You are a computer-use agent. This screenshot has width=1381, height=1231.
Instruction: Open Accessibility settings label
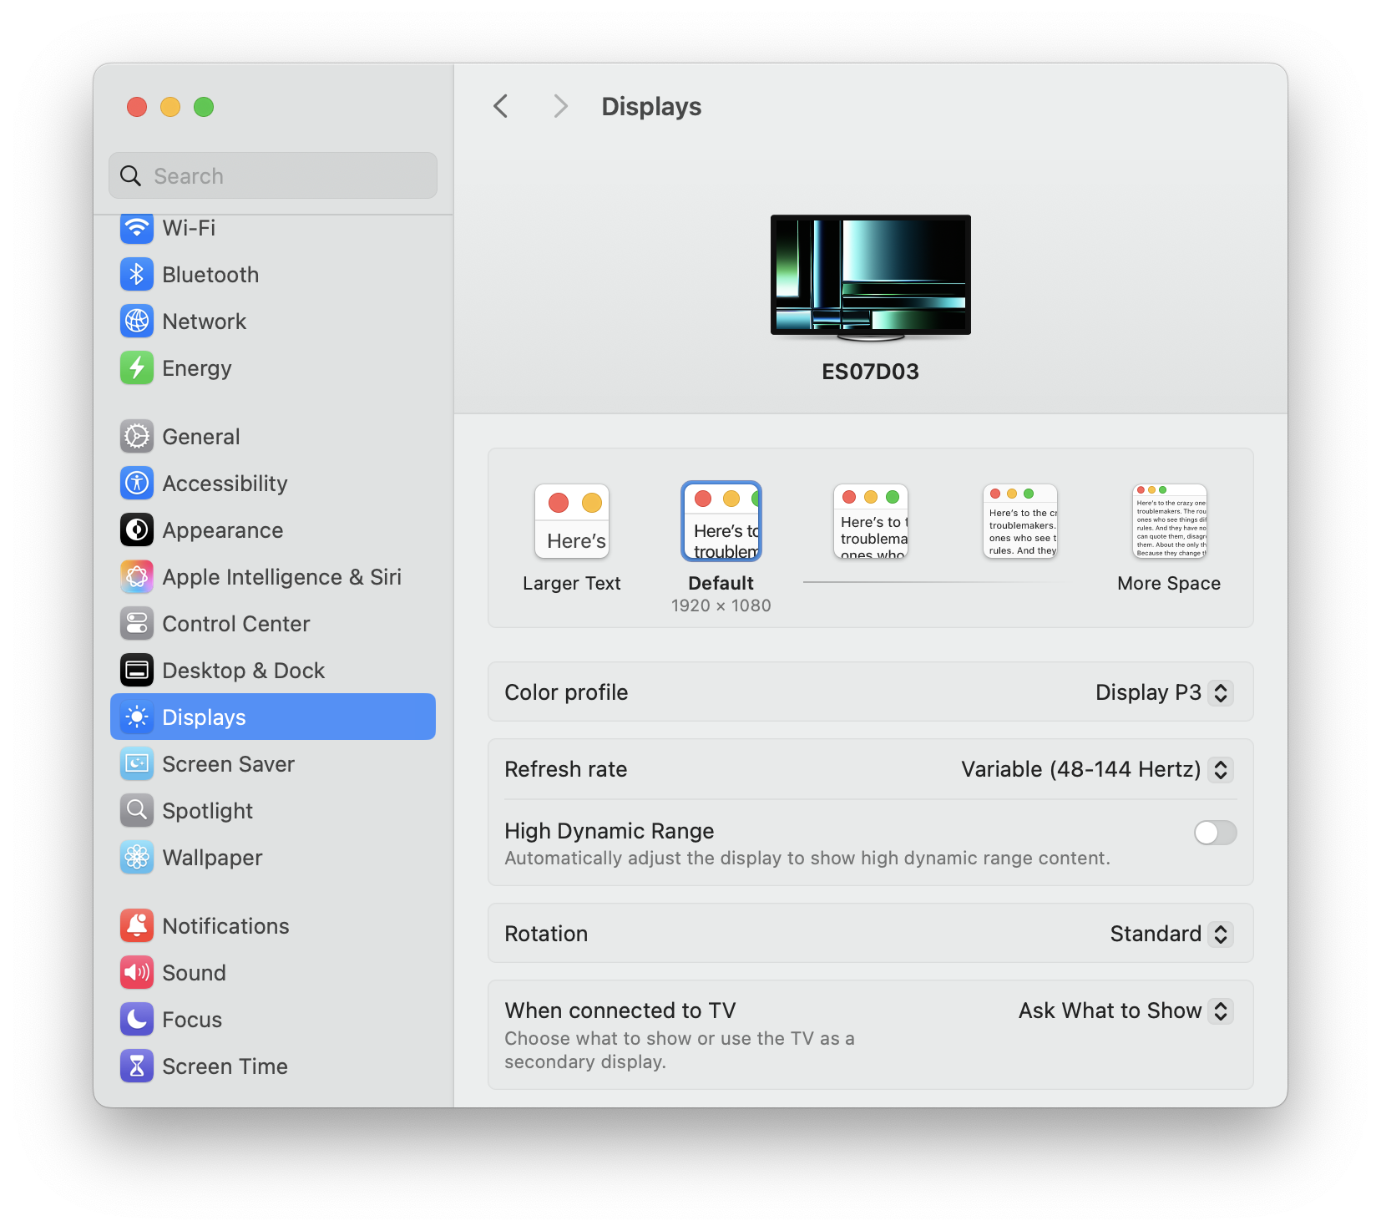tap(225, 483)
